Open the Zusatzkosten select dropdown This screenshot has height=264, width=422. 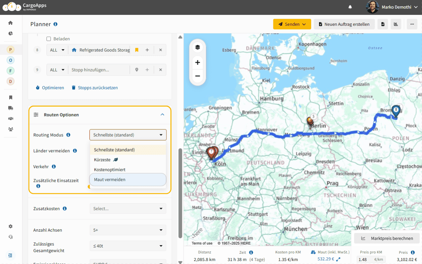pyautogui.click(x=128, y=209)
